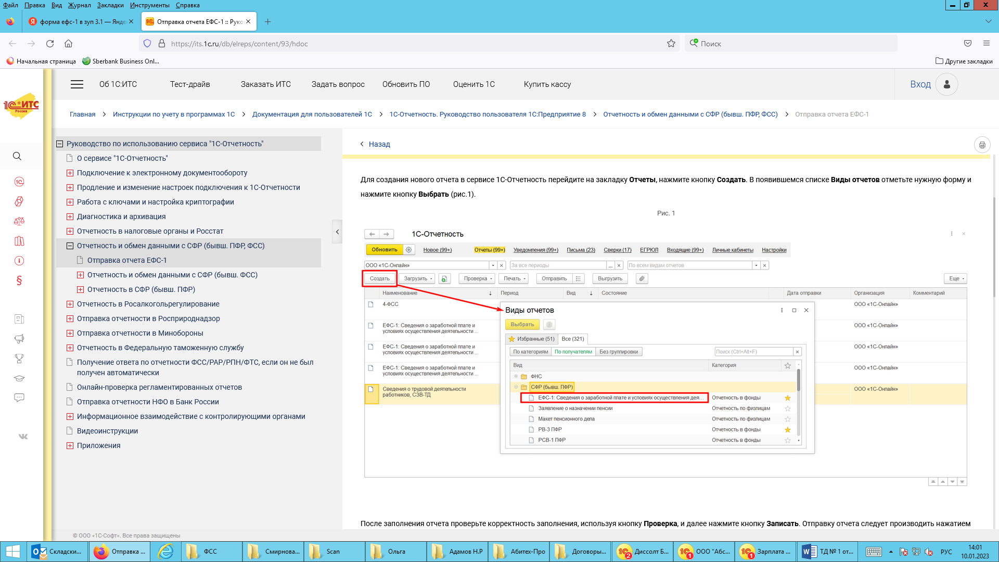Click the red info circle sidebar icon
999x562 pixels.
(19, 261)
